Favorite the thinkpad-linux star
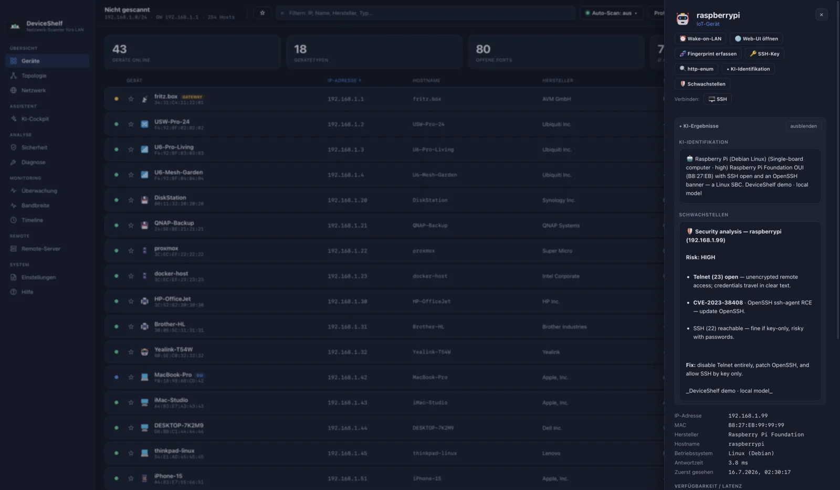This screenshot has width=840, height=490. point(131,453)
